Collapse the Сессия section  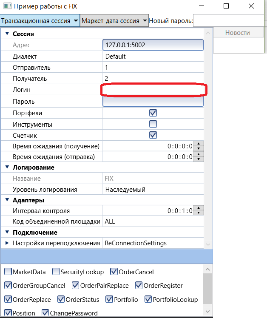(7, 34)
